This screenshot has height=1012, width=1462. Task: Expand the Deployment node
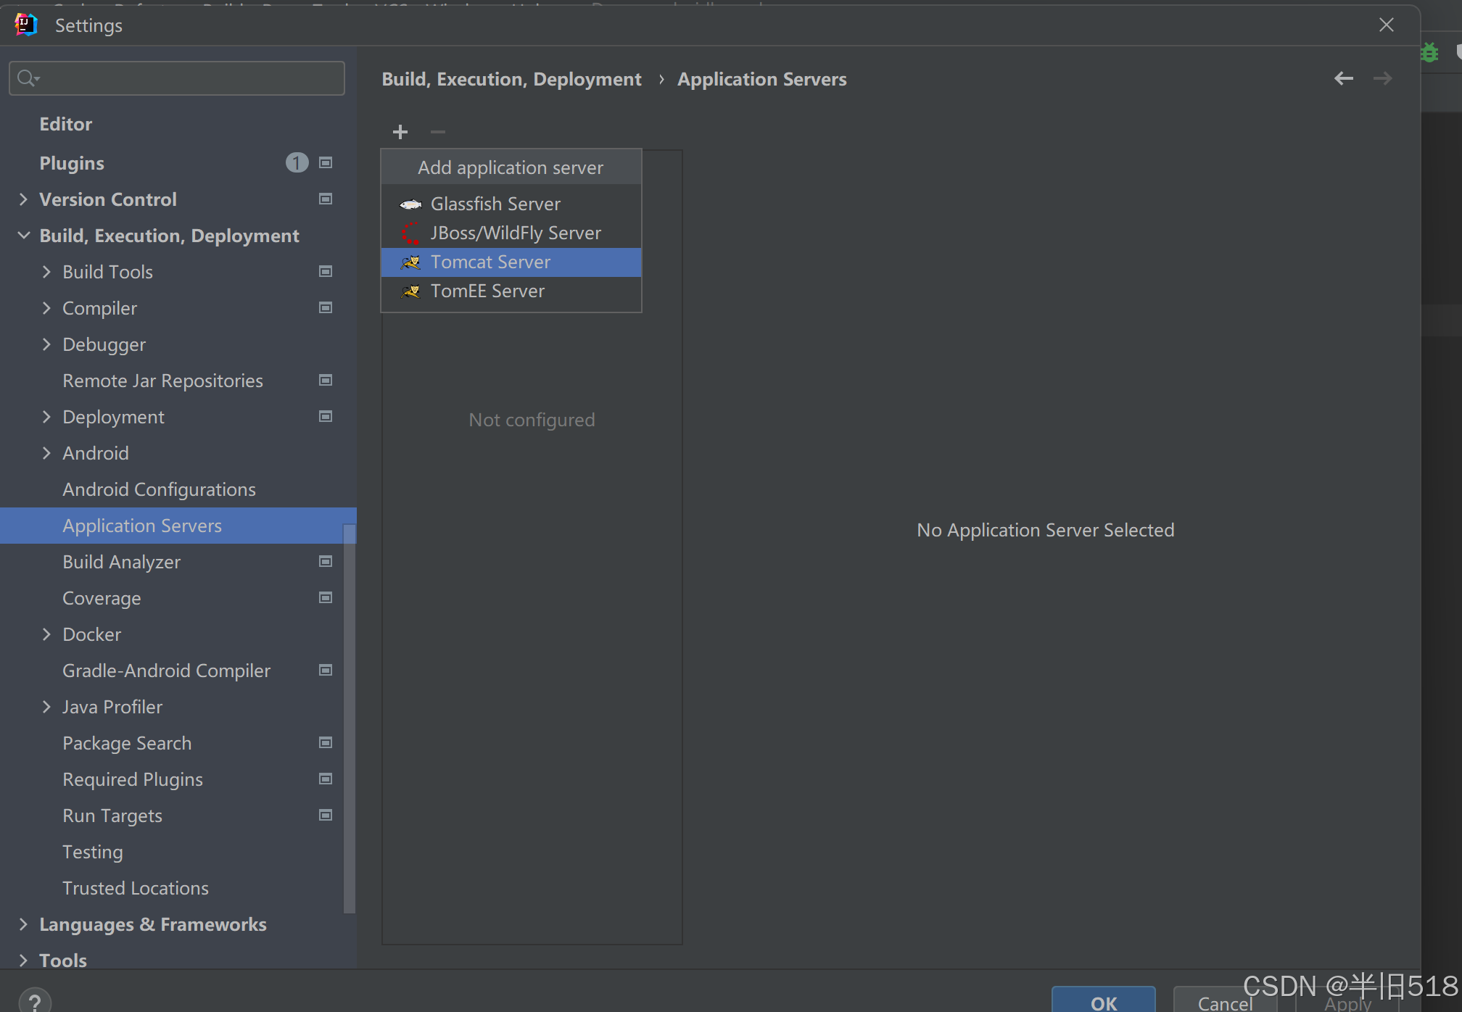[46, 417]
